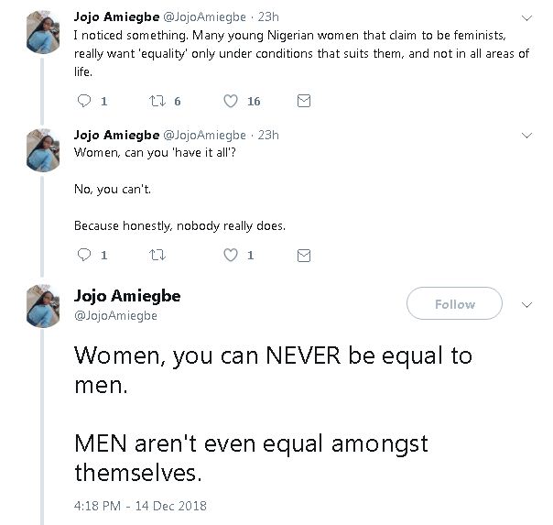This screenshot has height=525, width=553.
Task: Click the first tweet's profile avatar
Action: pyautogui.click(x=43, y=34)
